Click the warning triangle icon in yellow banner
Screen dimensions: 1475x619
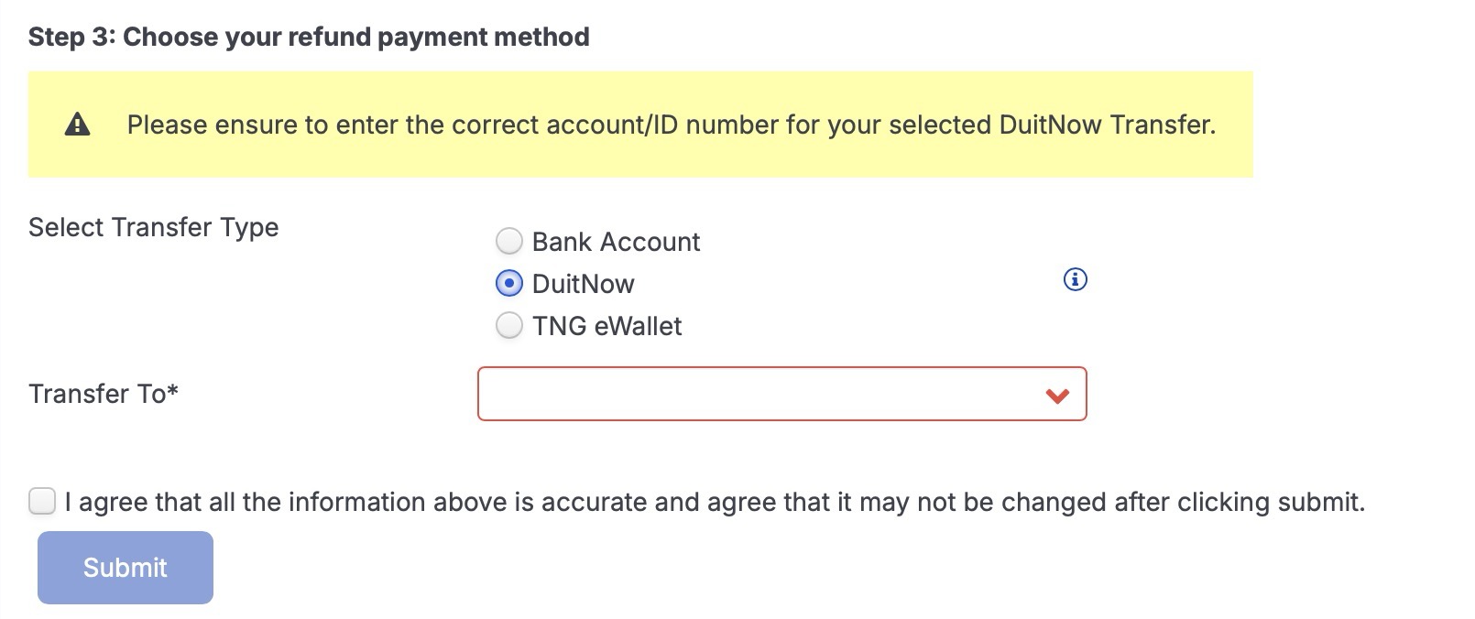[x=78, y=125]
